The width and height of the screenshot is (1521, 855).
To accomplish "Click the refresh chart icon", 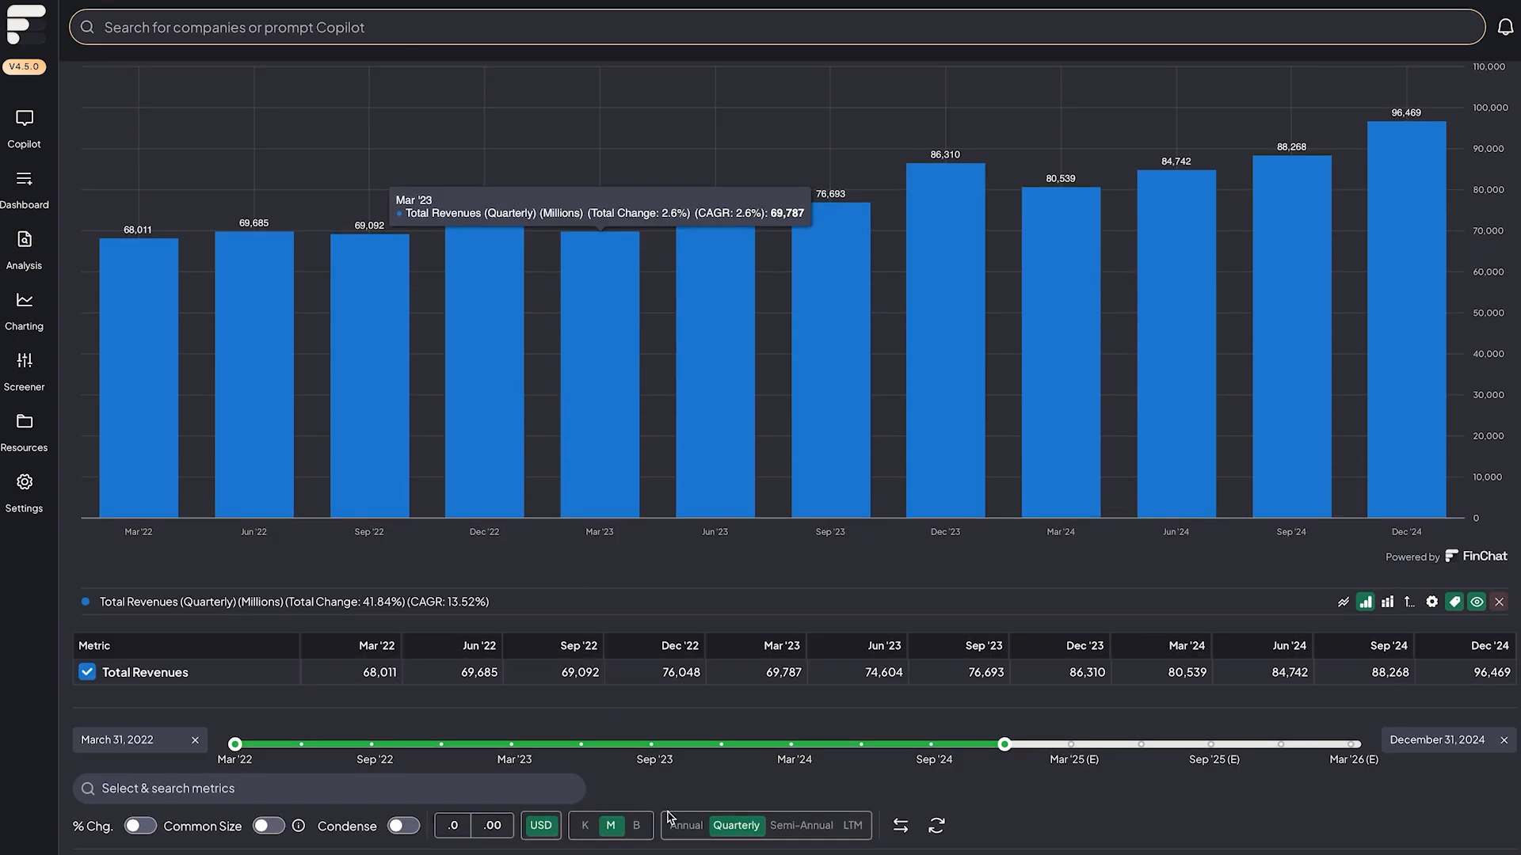I will coord(936,825).
